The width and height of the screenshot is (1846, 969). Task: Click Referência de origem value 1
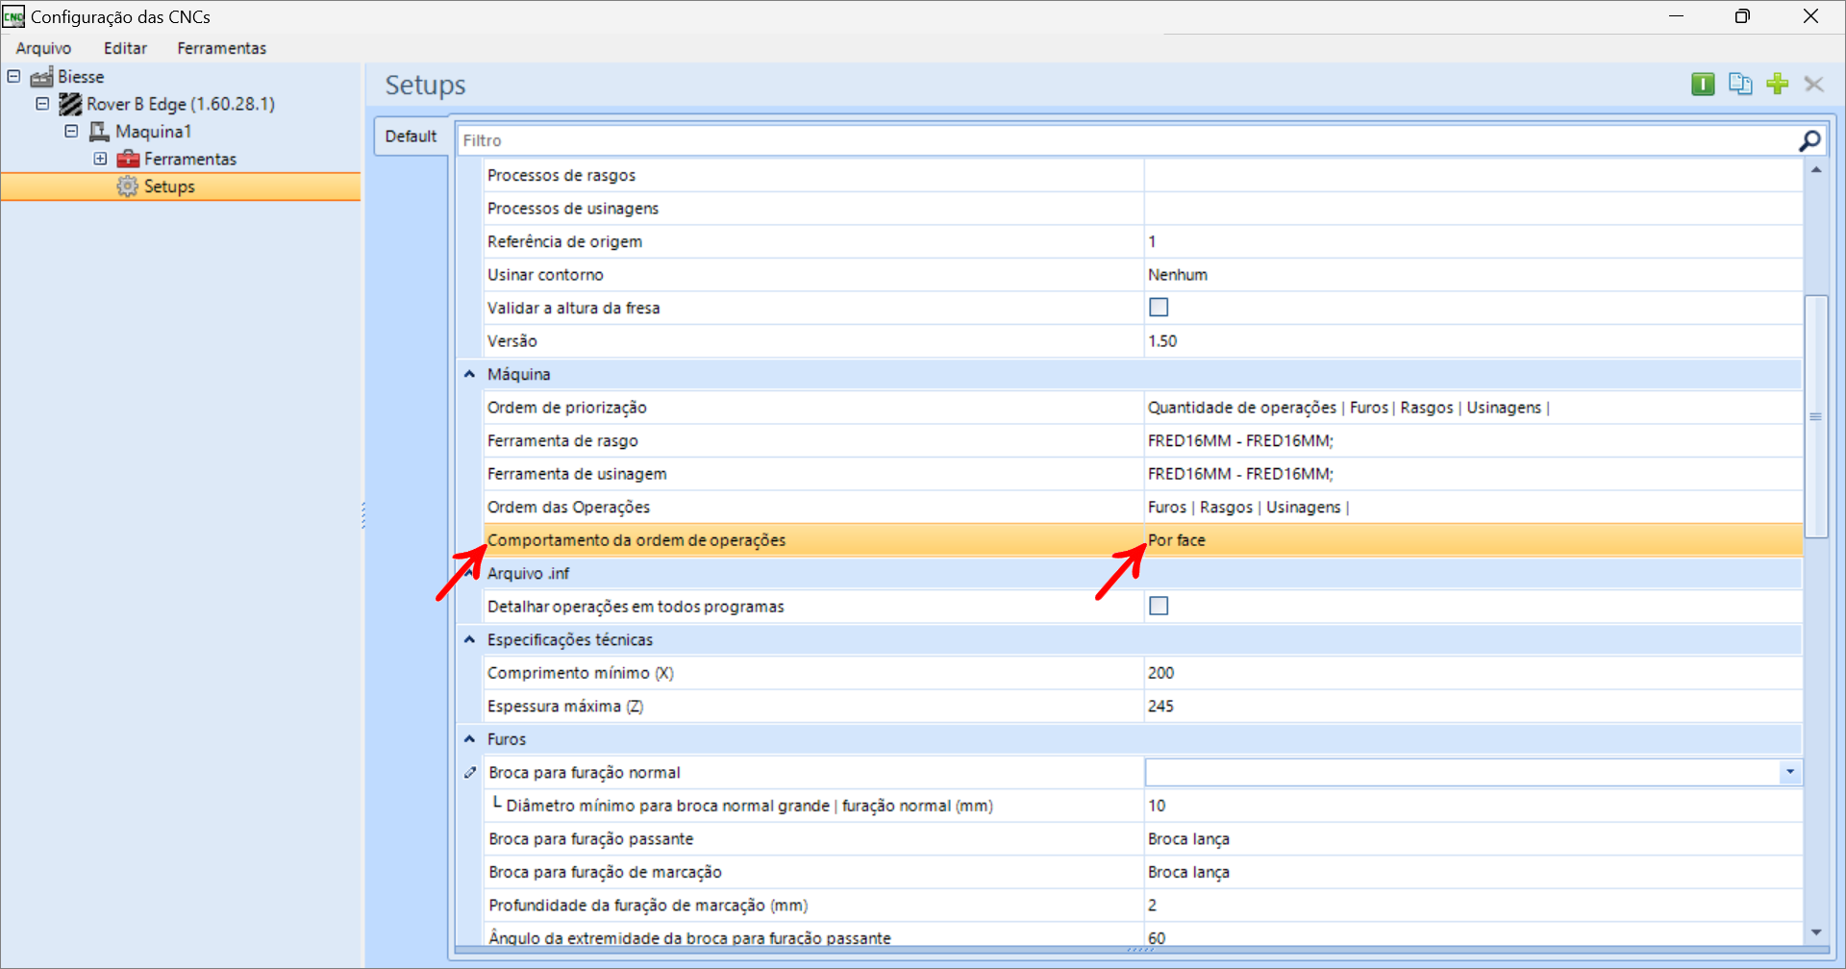1152,242
